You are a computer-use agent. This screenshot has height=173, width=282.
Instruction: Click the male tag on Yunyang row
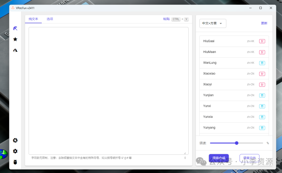tap(262, 128)
